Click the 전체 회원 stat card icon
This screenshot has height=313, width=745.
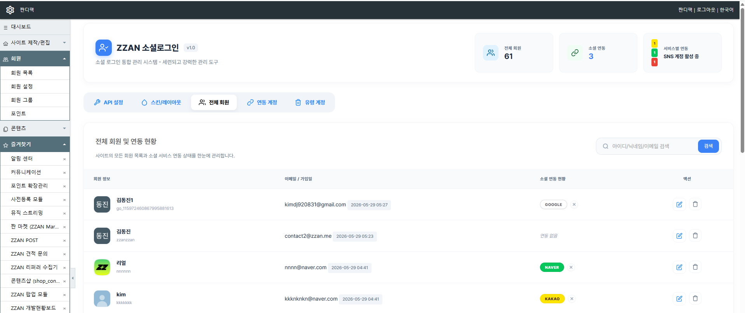(x=491, y=53)
